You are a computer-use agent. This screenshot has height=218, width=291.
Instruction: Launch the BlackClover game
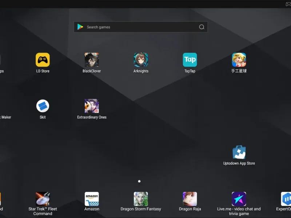click(92, 60)
